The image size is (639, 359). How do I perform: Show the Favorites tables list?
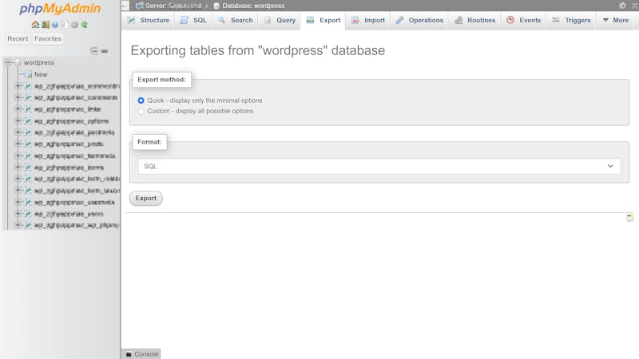(x=48, y=38)
